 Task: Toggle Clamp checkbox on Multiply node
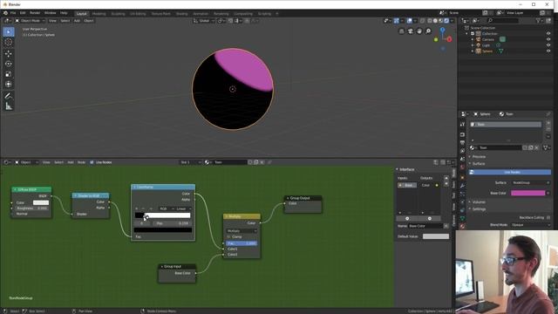228,236
